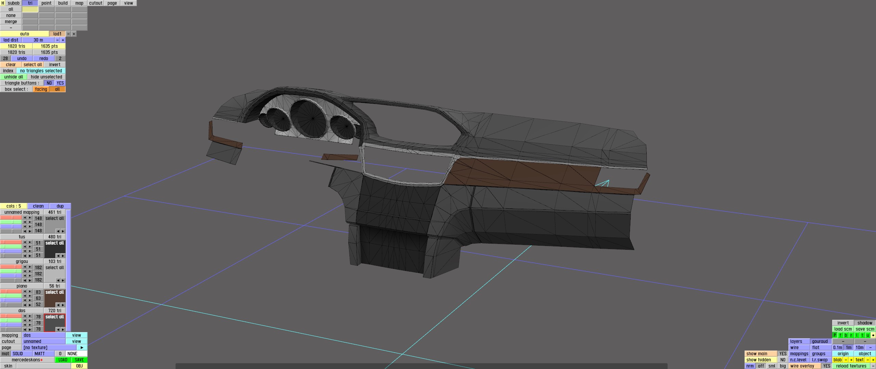The width and height of the screenshot is (876, 369).
Task: Click the text size minus button
Action: [868, 360]
